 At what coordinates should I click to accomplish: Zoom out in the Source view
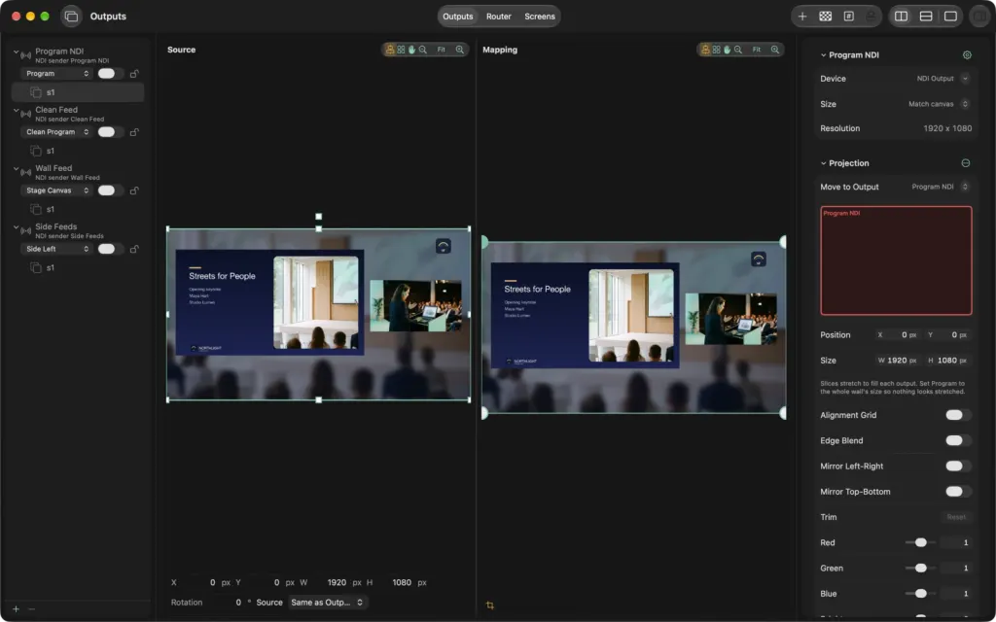423,50
